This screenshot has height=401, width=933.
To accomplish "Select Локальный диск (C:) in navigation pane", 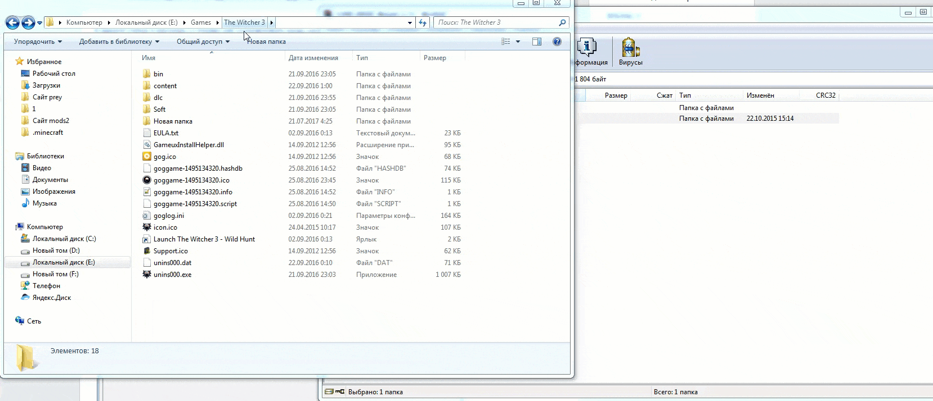I will (x=64, y=239).
